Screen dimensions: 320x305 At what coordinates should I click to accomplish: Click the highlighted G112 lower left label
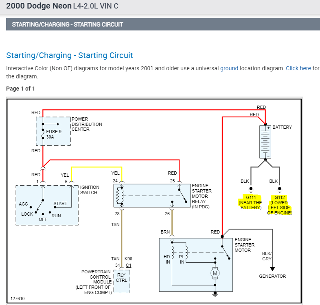click(x=280, y=205)
